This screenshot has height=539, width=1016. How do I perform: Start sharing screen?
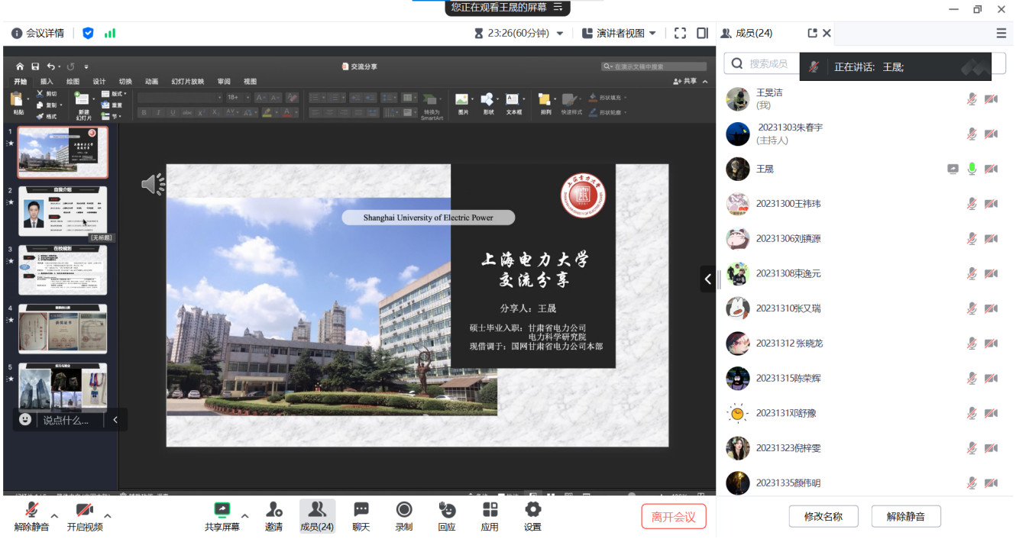222,517
